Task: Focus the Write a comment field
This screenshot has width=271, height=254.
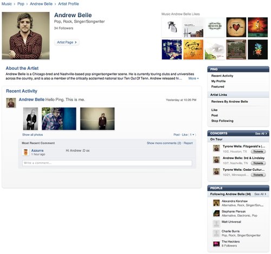Action: click(x=107, y=163)
